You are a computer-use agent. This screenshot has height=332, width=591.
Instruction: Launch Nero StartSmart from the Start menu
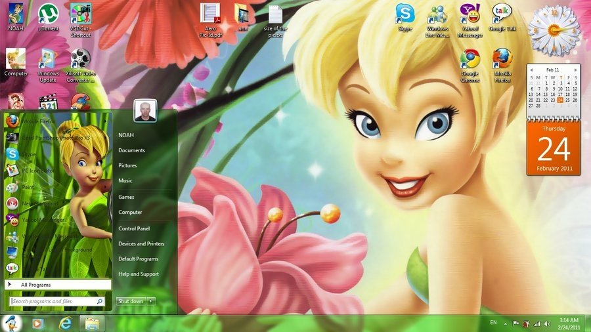pos(56,203)
